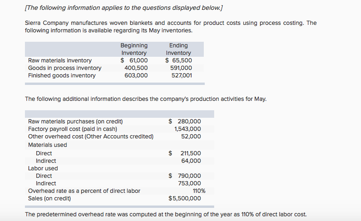361x221 pixels.
Task: Click the $ 790,000 direct labor amount
Action: click(185, 176)
